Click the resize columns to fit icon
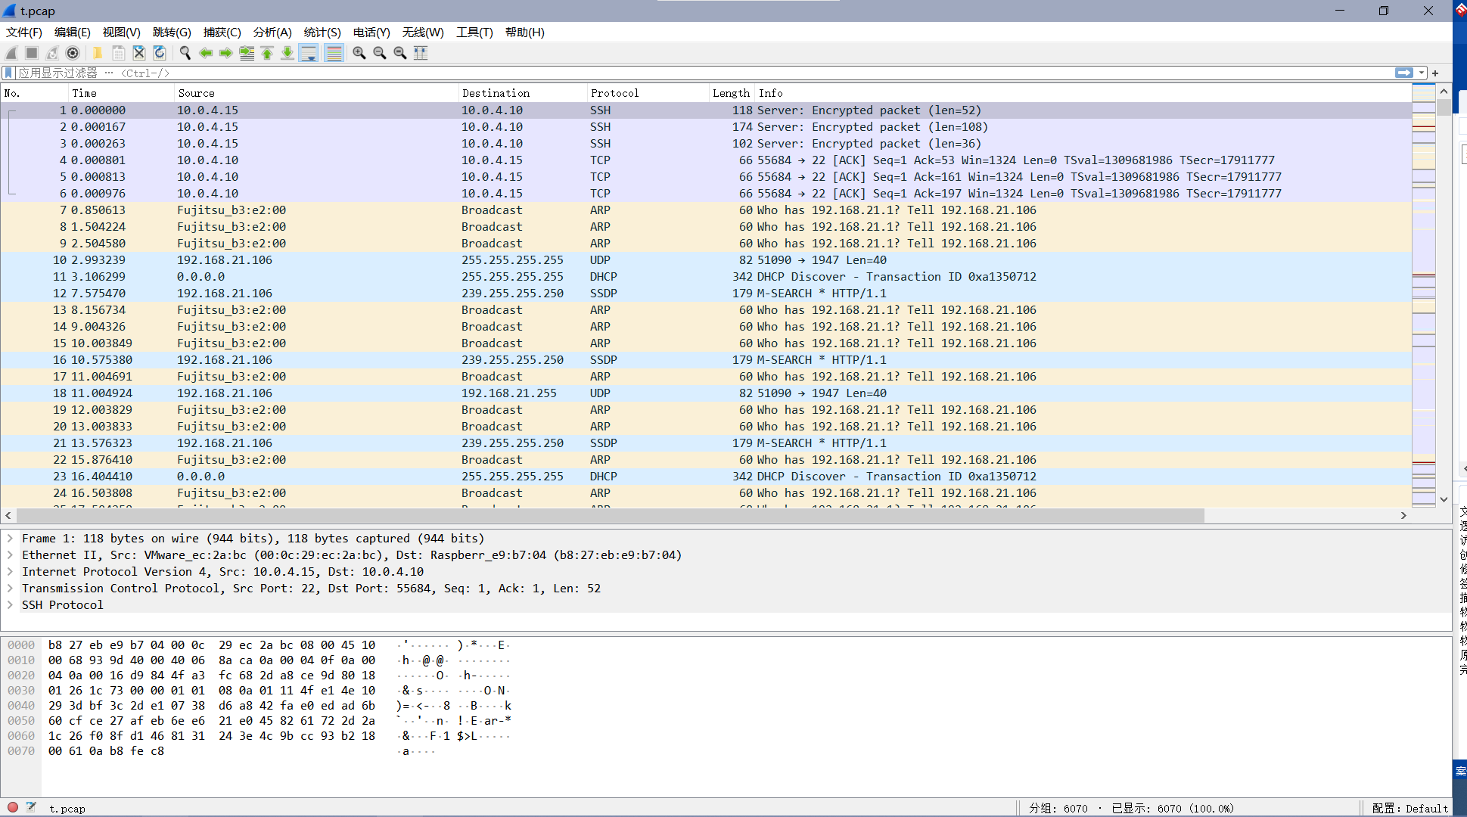Image resolution: width=1467 pixels, height=817 pixels. click(421, 53)
